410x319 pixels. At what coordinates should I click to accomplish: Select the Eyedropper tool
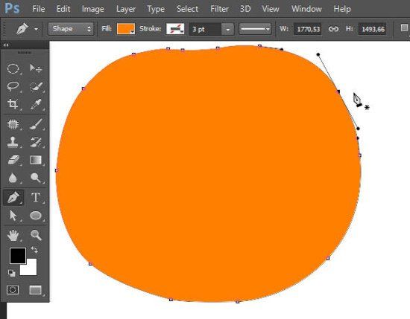36,104
